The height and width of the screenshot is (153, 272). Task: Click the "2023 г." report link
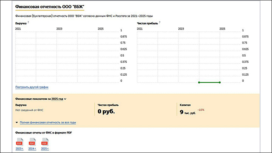pos(19,149)
